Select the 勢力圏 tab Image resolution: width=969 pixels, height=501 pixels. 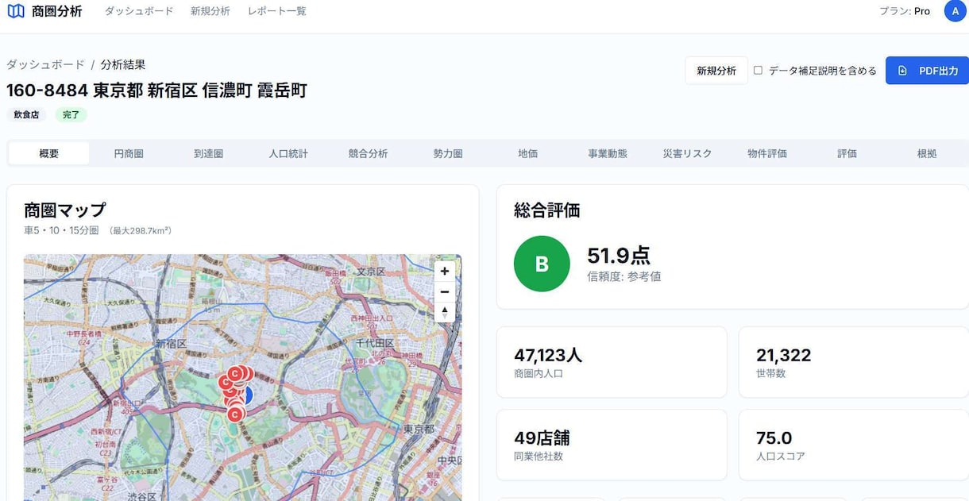pos(448,153)
